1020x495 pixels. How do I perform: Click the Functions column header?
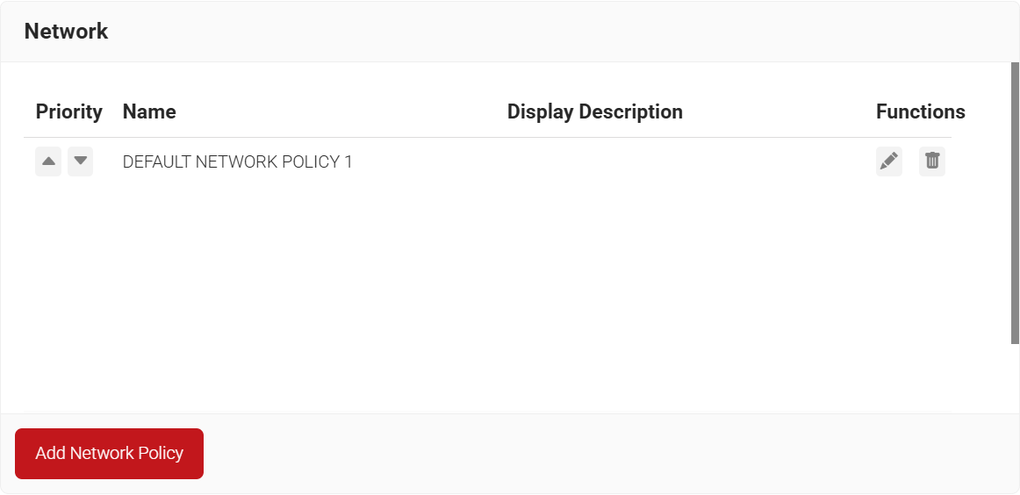tap(920, 112)
